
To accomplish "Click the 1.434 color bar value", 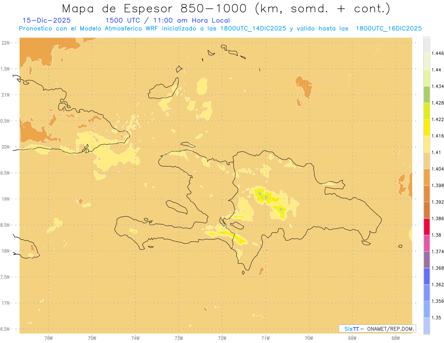I will coord(438,86).
